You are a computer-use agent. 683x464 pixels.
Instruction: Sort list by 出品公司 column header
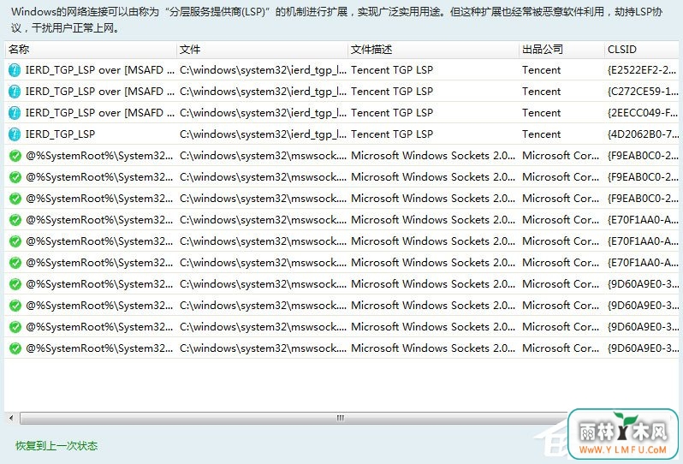tap(561, 50)
